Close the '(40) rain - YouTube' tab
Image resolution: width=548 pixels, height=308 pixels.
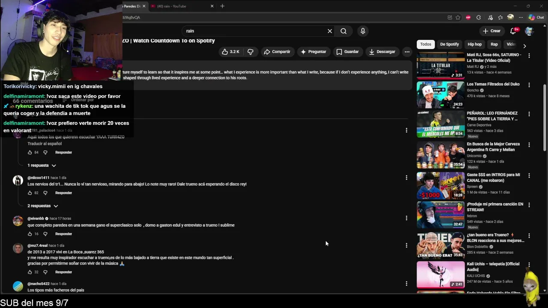(212, 6)
